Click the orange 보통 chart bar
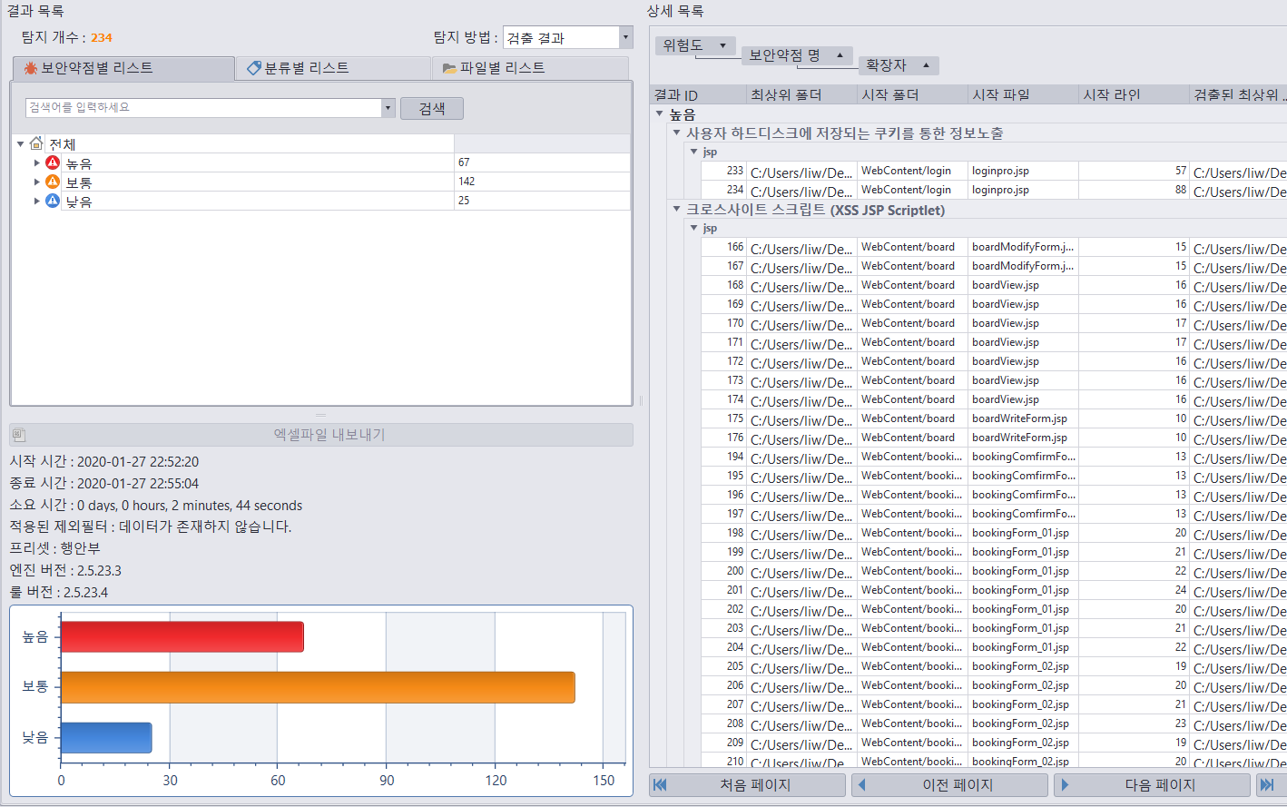The width and height of the screenshot is (1287, 807). pos(318,687)
